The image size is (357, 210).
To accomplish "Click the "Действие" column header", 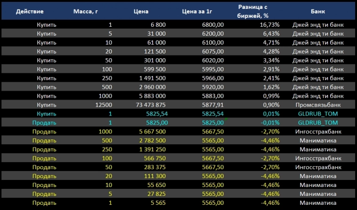I will (x=30, y=11).
